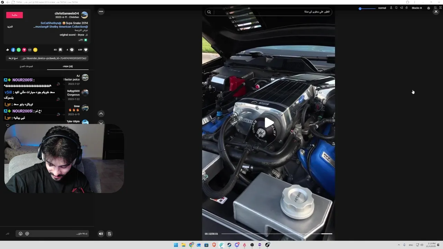Open the Brave browser from the taskbar
This screenshot has width=443, height=249.
214,245
